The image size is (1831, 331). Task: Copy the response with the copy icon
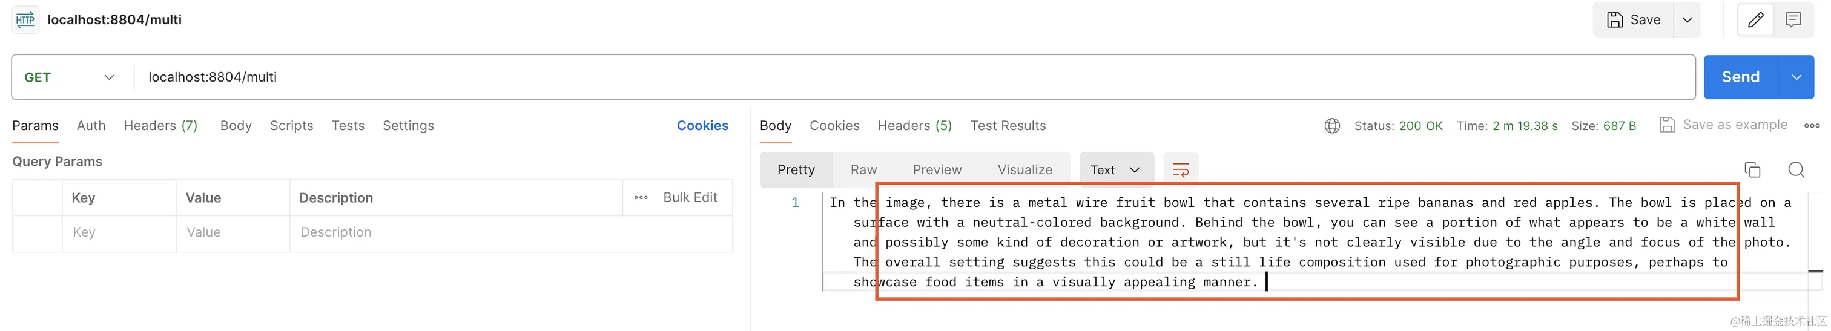[1752, 170]
